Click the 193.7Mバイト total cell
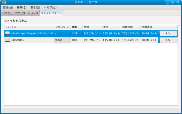 [x=92, y=40]
